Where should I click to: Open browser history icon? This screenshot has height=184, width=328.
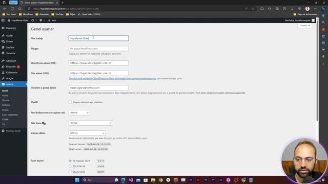[284, 9]
